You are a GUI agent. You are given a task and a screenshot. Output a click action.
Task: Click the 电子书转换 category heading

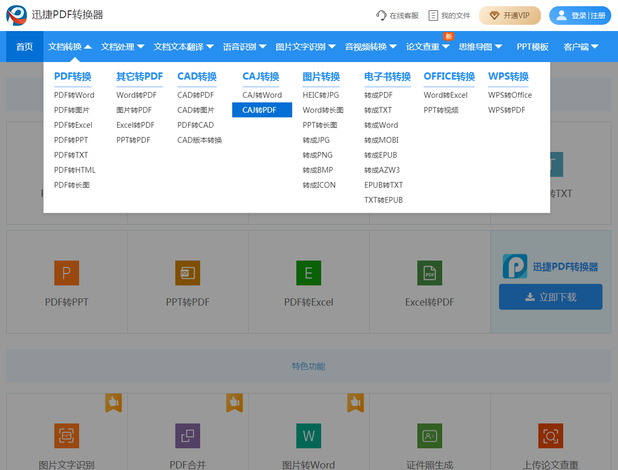tap(387, 77)
